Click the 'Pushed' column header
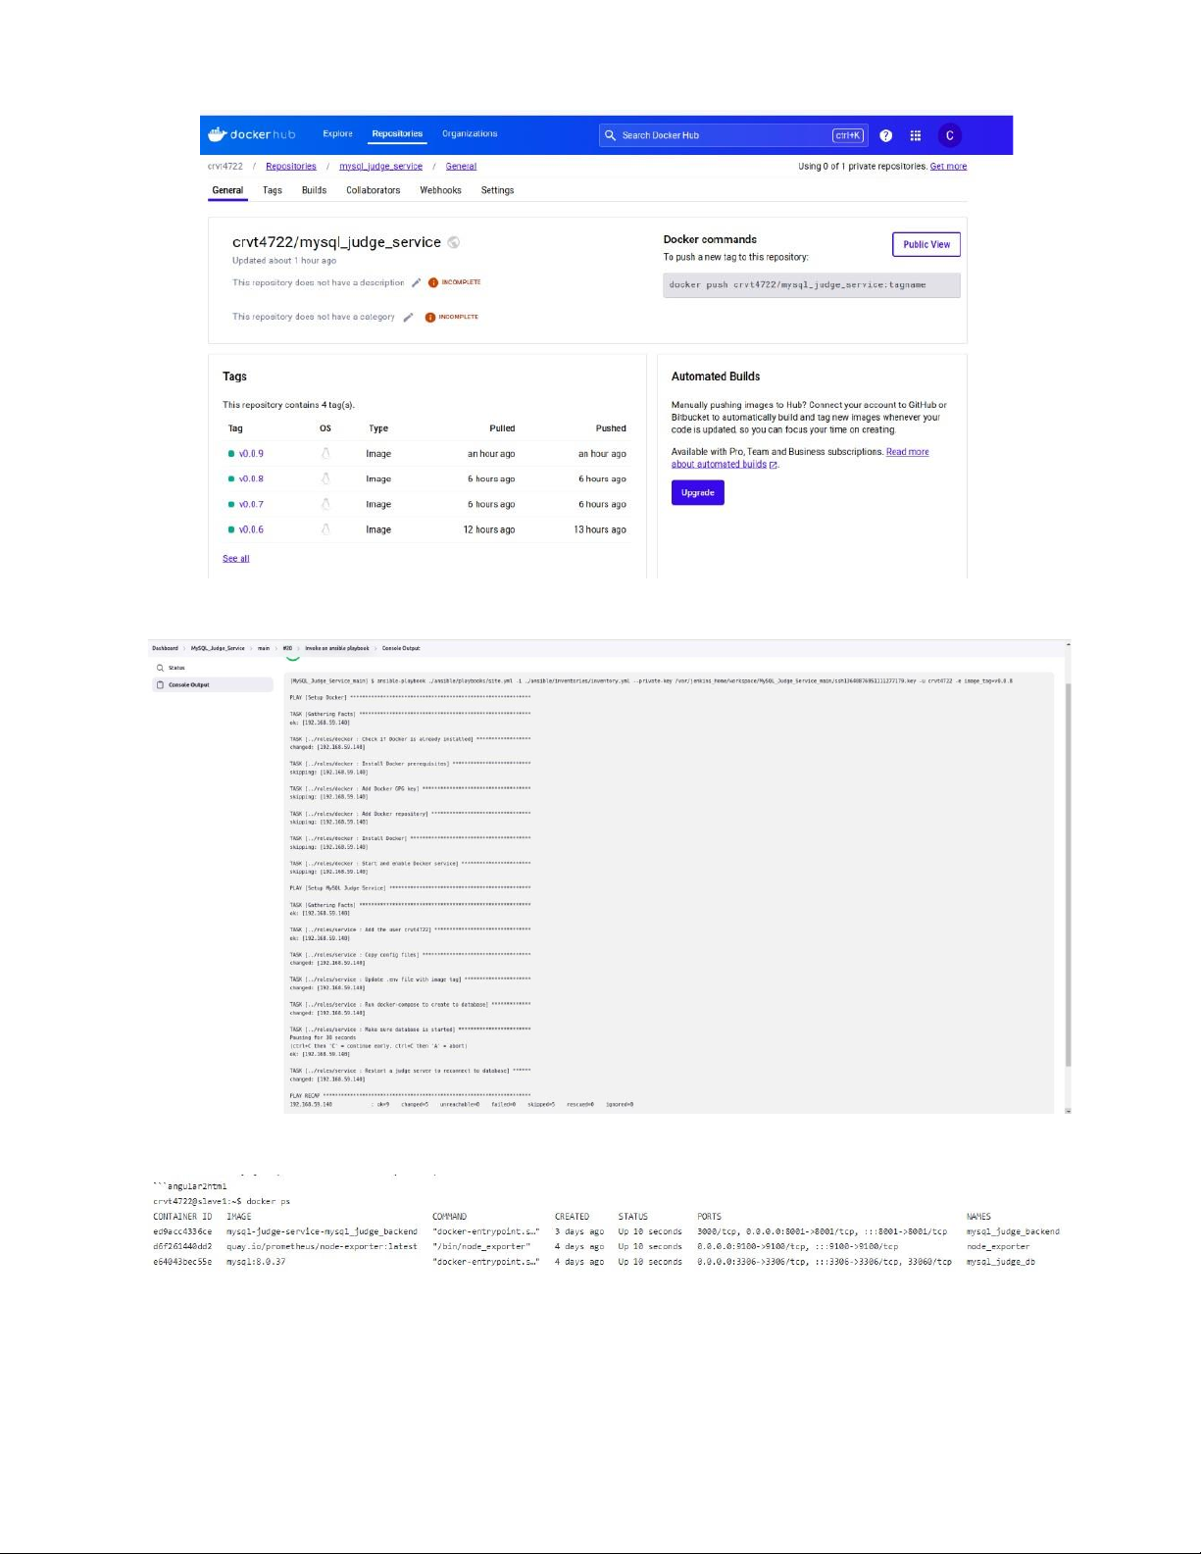Screen dimensions: 1201x1554 611,428
